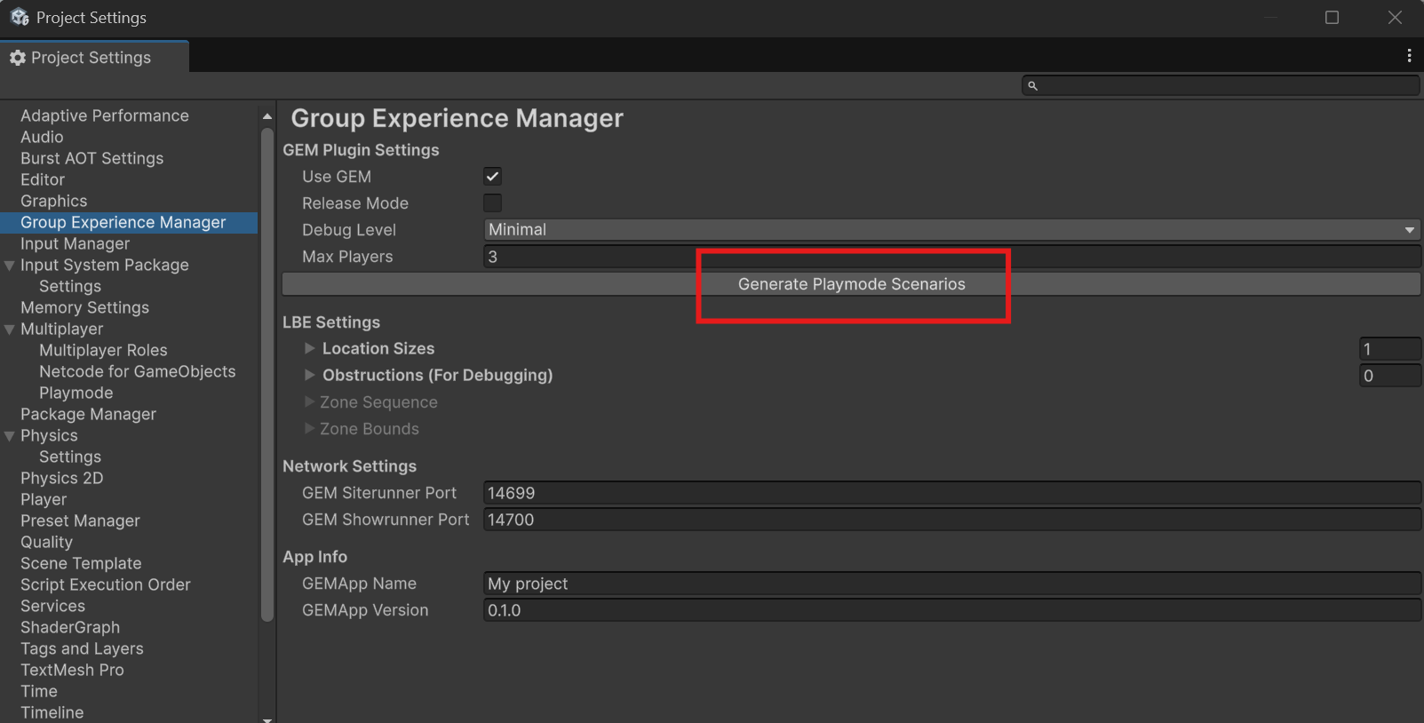1424x723 pixels.
Task: Open the Player settings category
Action: click(x=44, y=500)
